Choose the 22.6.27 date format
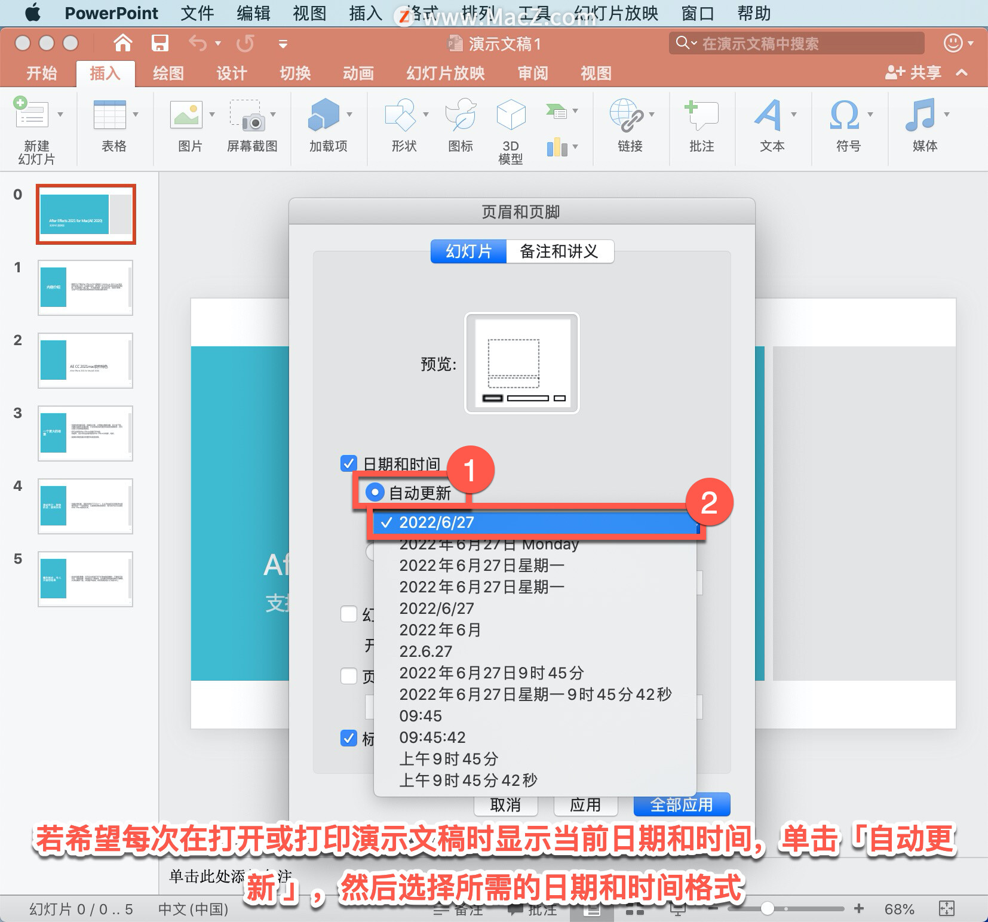The height and width of the screenshot is (922, 988). pos(535,651)
